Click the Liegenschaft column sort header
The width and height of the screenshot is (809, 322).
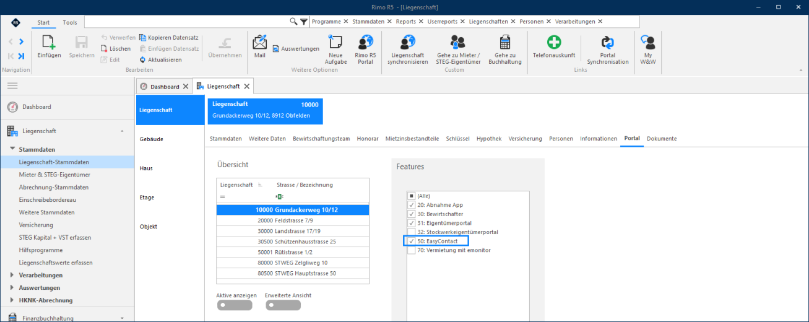pos(243,185)
